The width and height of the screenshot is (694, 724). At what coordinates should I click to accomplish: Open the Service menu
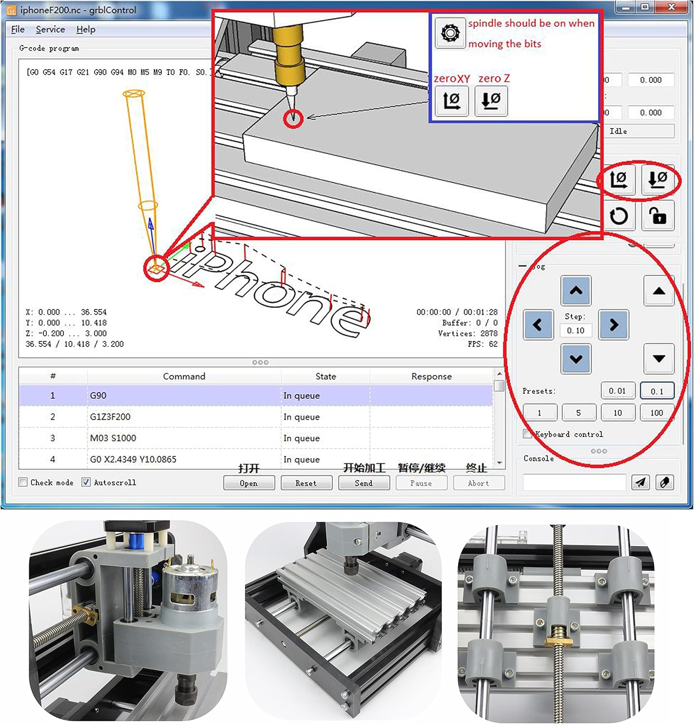pos(50,29)
